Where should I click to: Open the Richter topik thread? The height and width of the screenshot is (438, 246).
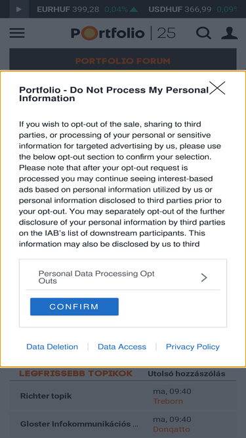(x=46, y=396)
